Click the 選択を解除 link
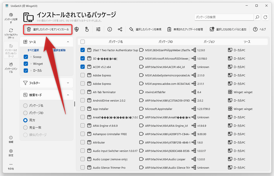The image size is (274, 176). (59, 50)
